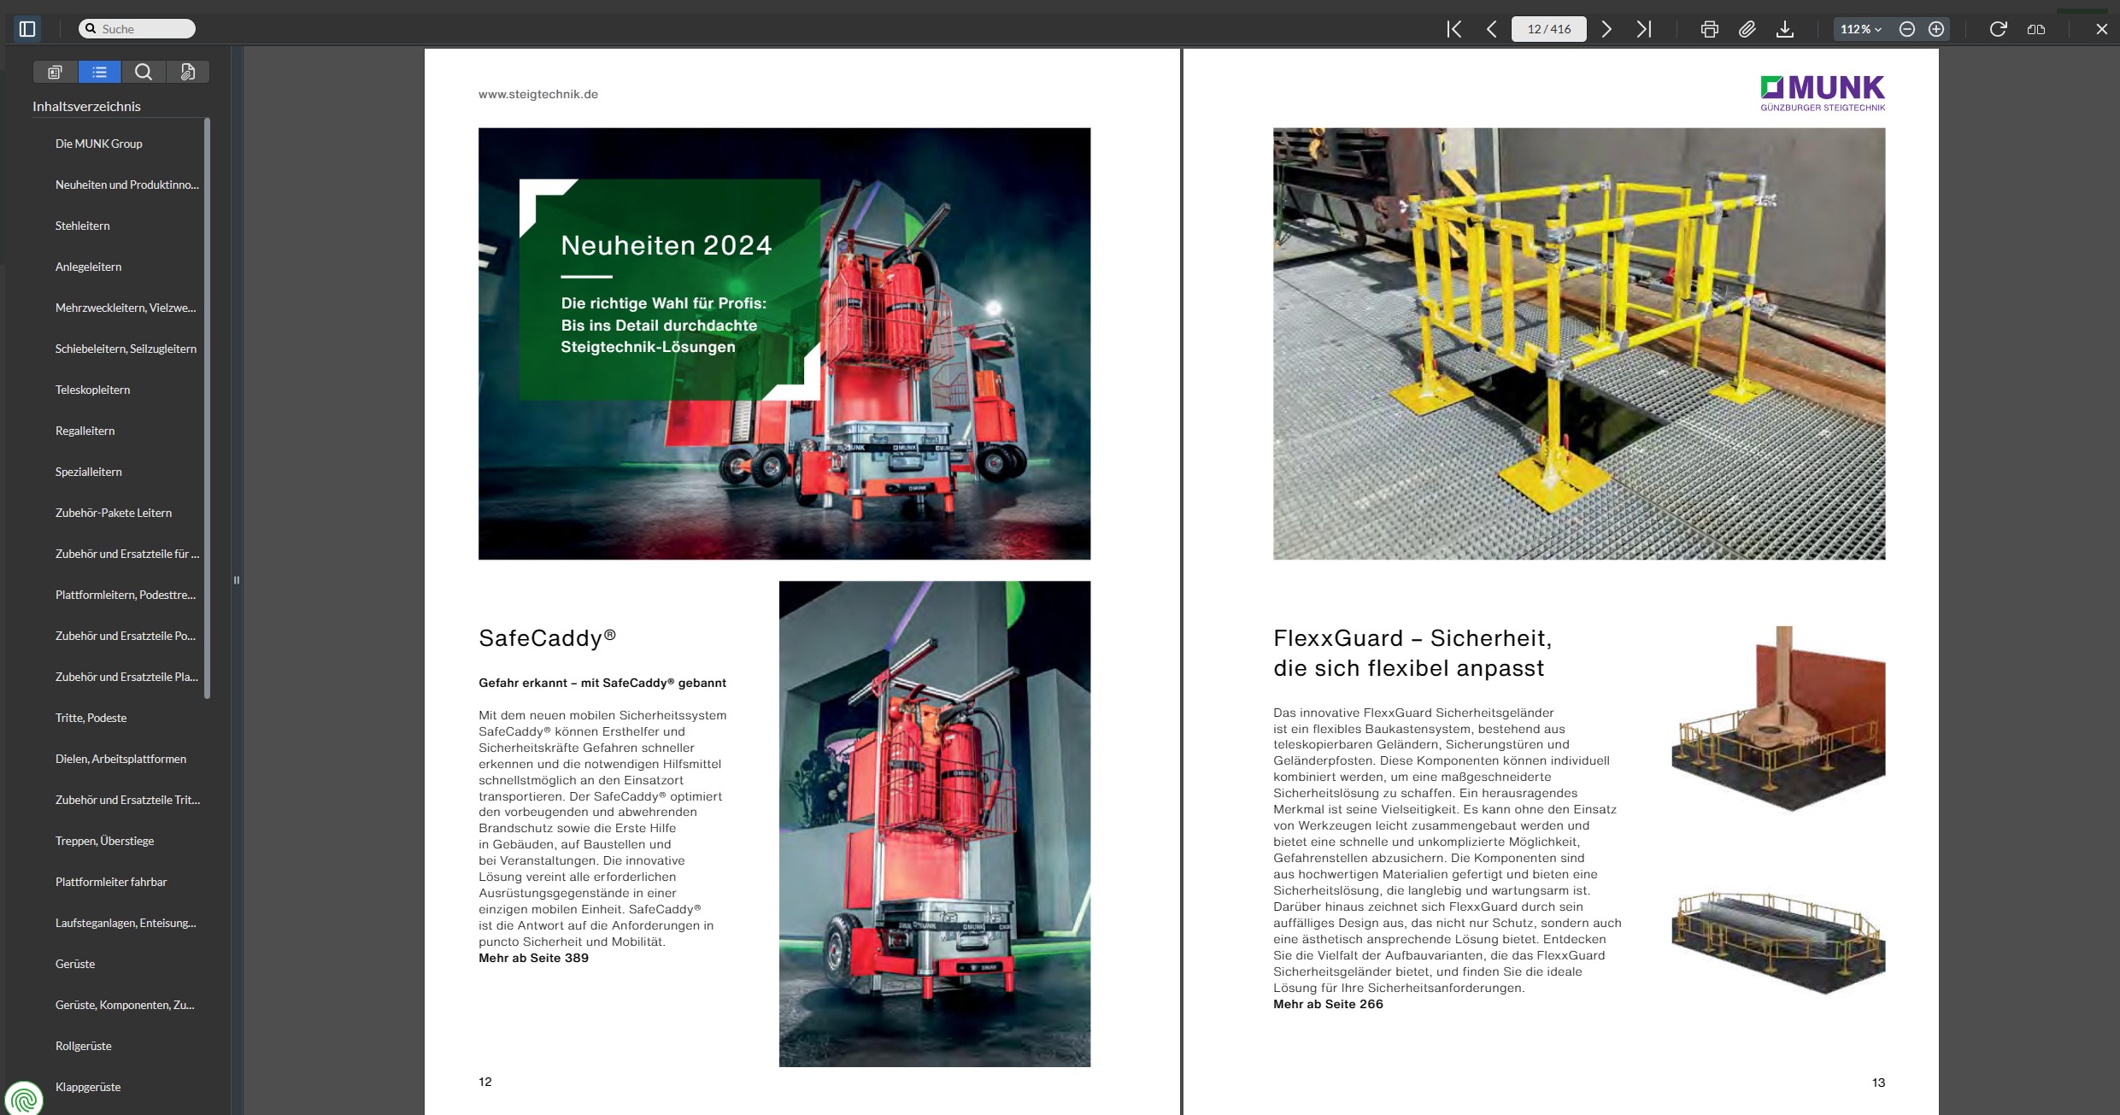Click the SafeCaddy product photo
Viewport: 2120px width, 1115px height.
pos(935,824)
